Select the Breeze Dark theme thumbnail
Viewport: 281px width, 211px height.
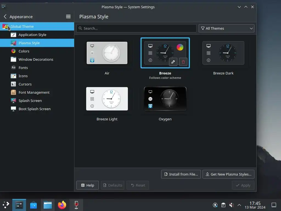pos(223,53)
